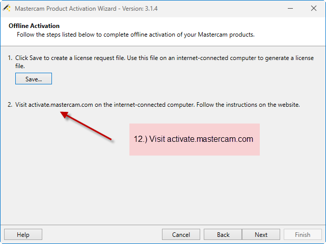This screenshot has width=326, height=244.
Task: Click 'Follow the instructions on the website' sentence
Action: 248,105
